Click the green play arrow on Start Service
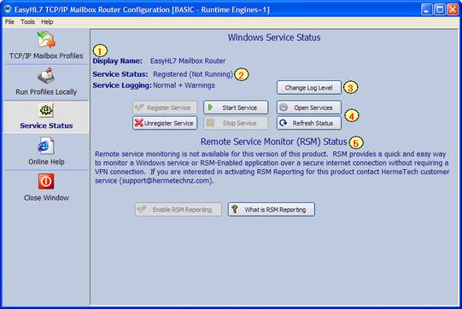The height and width of the screenshot is (309, 462). click(210, 108)
